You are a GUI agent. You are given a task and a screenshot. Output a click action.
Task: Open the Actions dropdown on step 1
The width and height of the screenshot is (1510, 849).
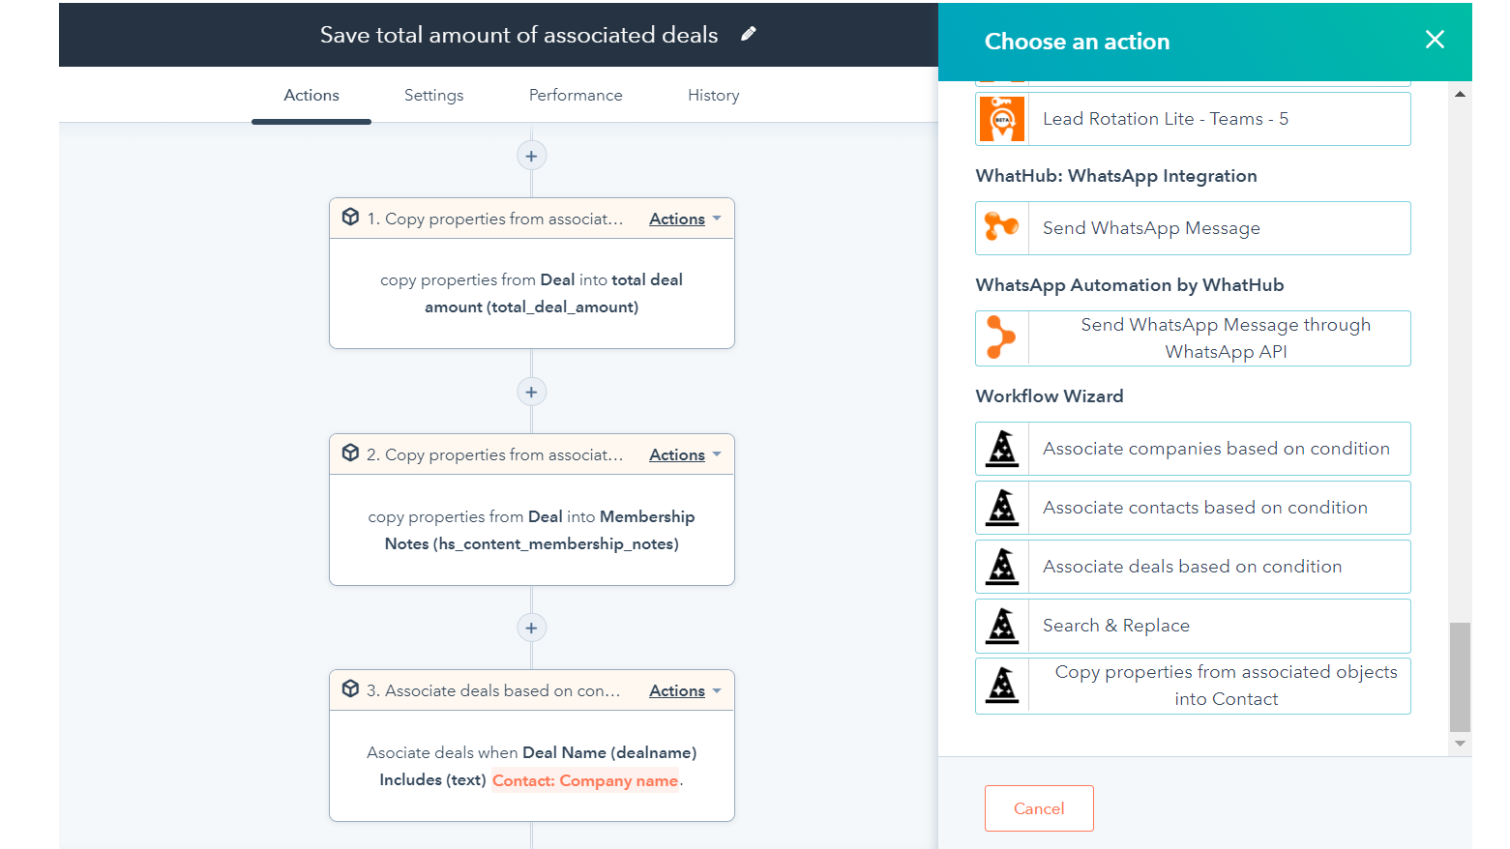point(683,219)
